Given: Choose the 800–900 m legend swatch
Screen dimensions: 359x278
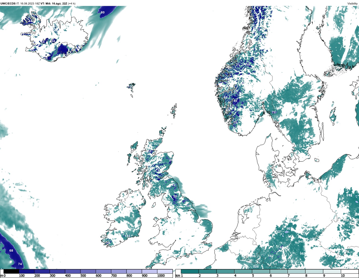Looking at the screenshot, I should pos(134,272).
